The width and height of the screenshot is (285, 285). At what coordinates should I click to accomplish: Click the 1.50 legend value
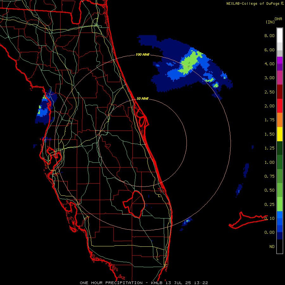pos(269,134)
